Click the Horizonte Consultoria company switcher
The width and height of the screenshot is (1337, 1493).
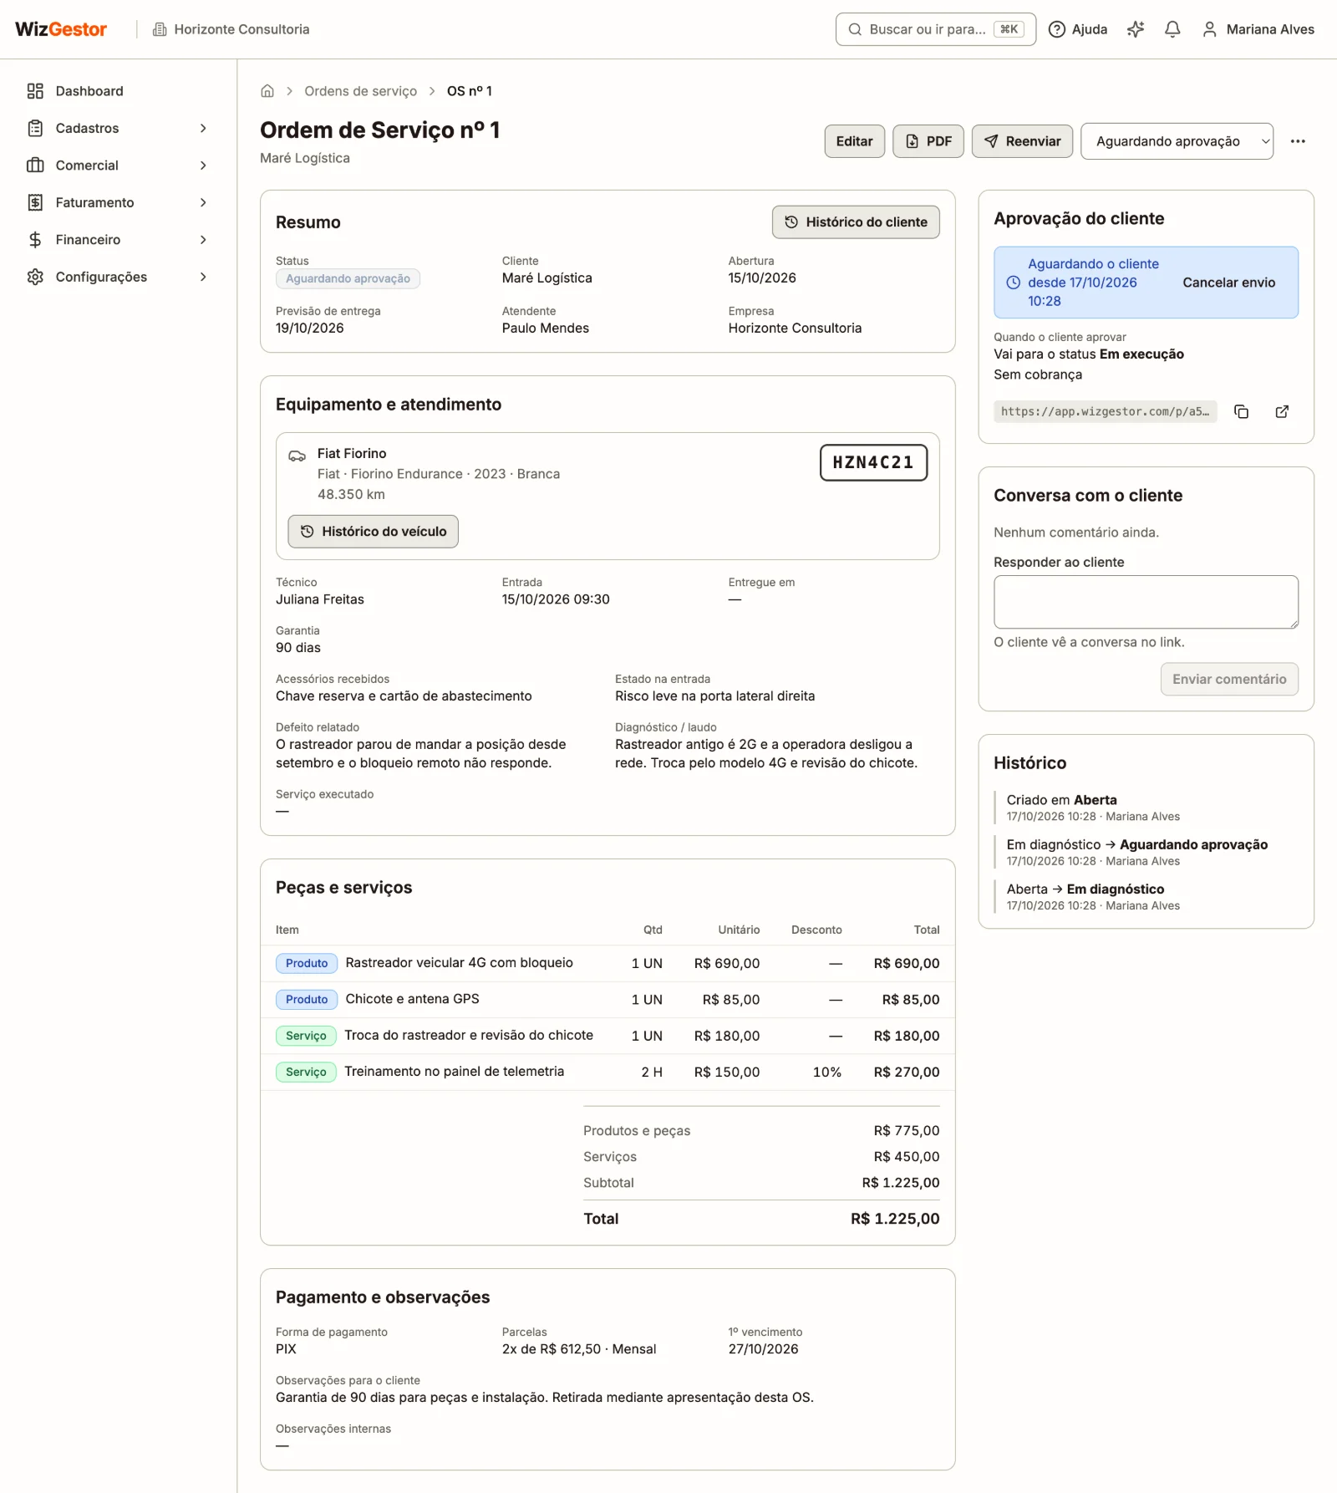point(231,29)
